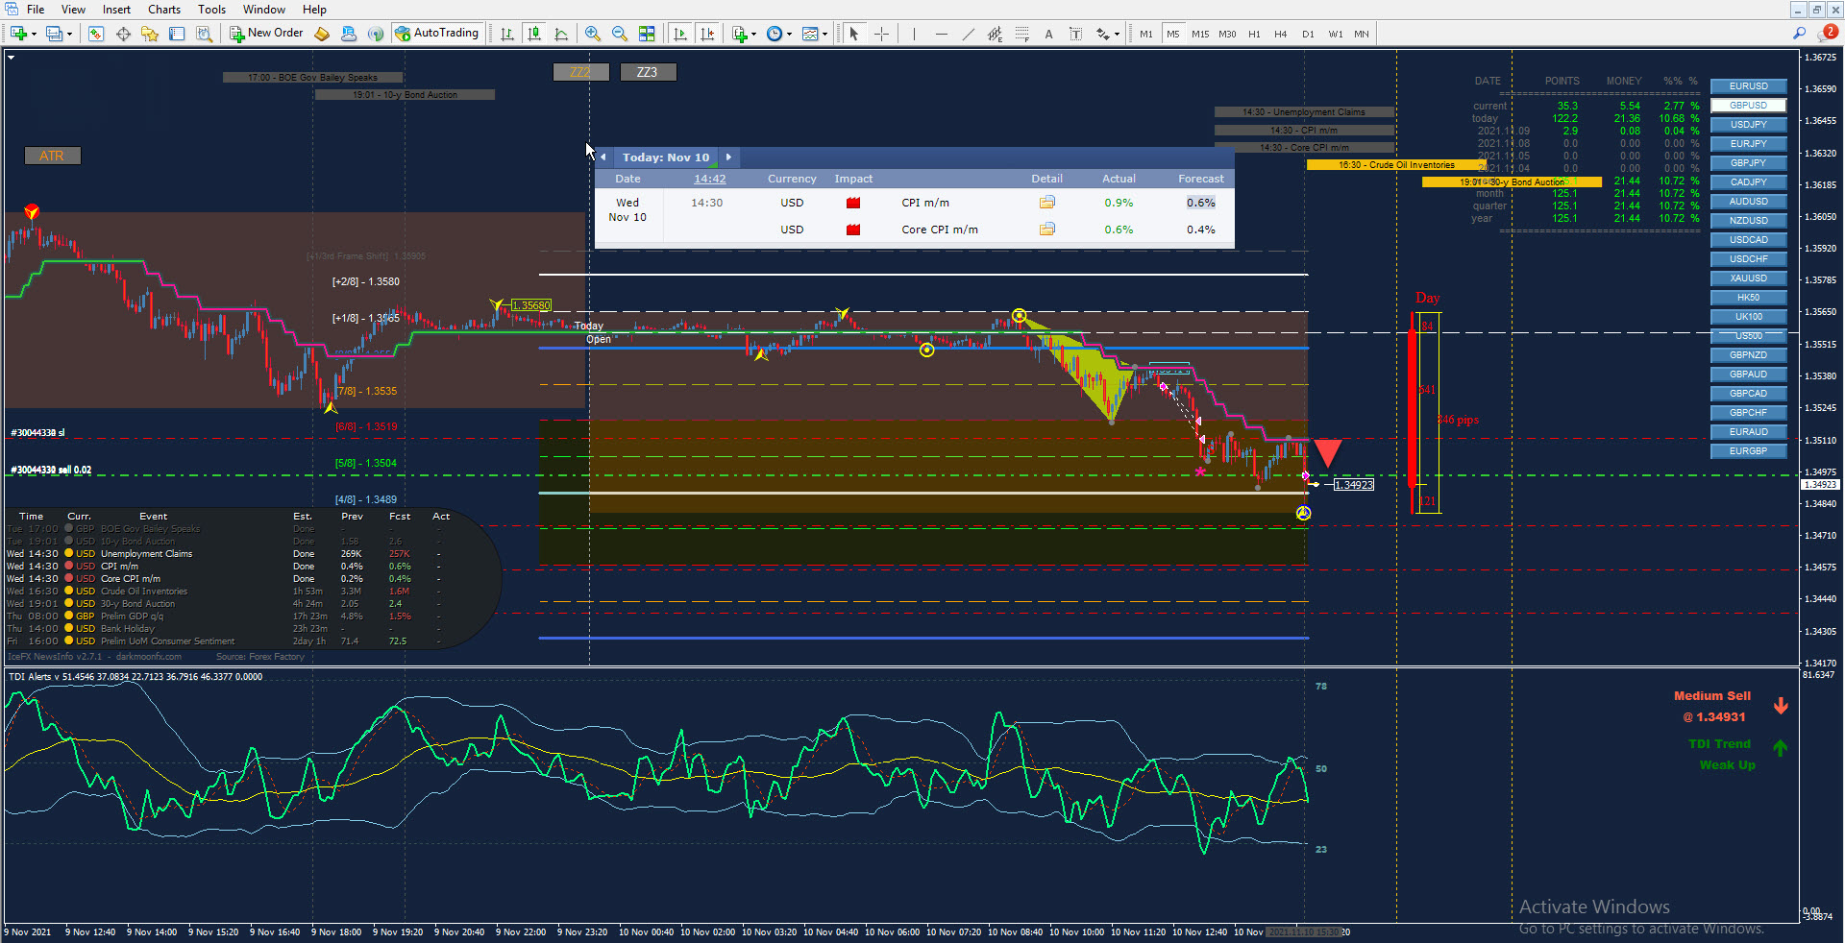Select the Crosshair tool
Viewport: 1845px width, 943px height.
point(881,34)
